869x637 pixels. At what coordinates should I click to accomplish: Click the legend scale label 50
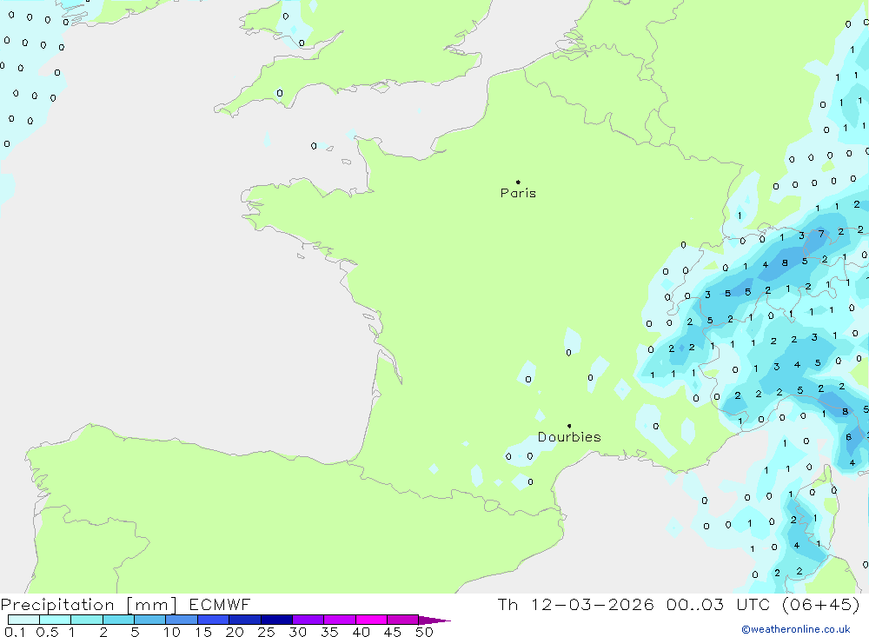[424, 632]
